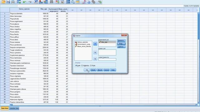Click the arrow button beside Factor List
This screenshot has height=112, width=200.
(95, 52)
